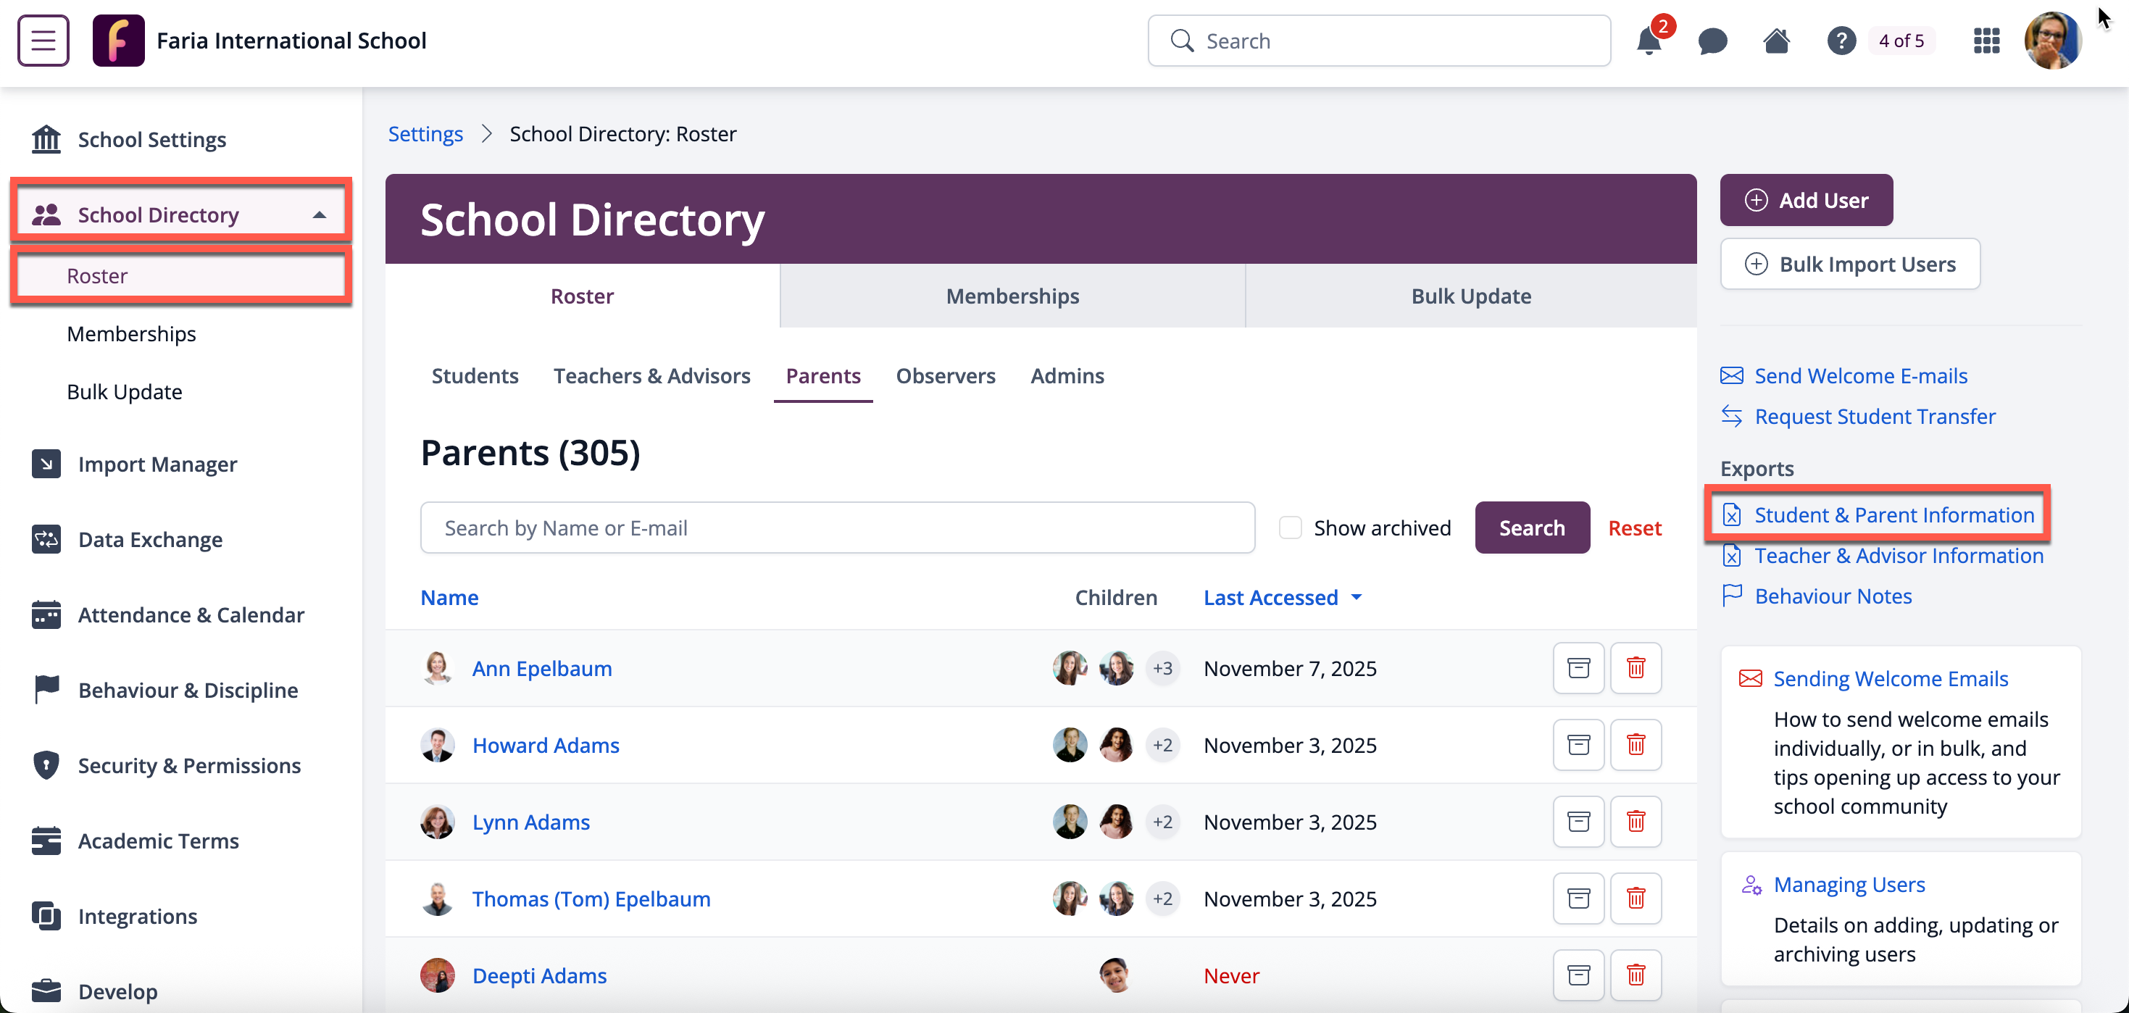Delete Howard Adams with trash icon
This screenshot has width=2129, height=1013.
[1635, 744]
